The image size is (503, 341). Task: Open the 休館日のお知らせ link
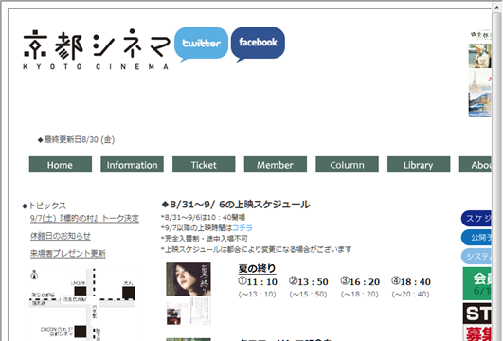click(x=61, y=236)
